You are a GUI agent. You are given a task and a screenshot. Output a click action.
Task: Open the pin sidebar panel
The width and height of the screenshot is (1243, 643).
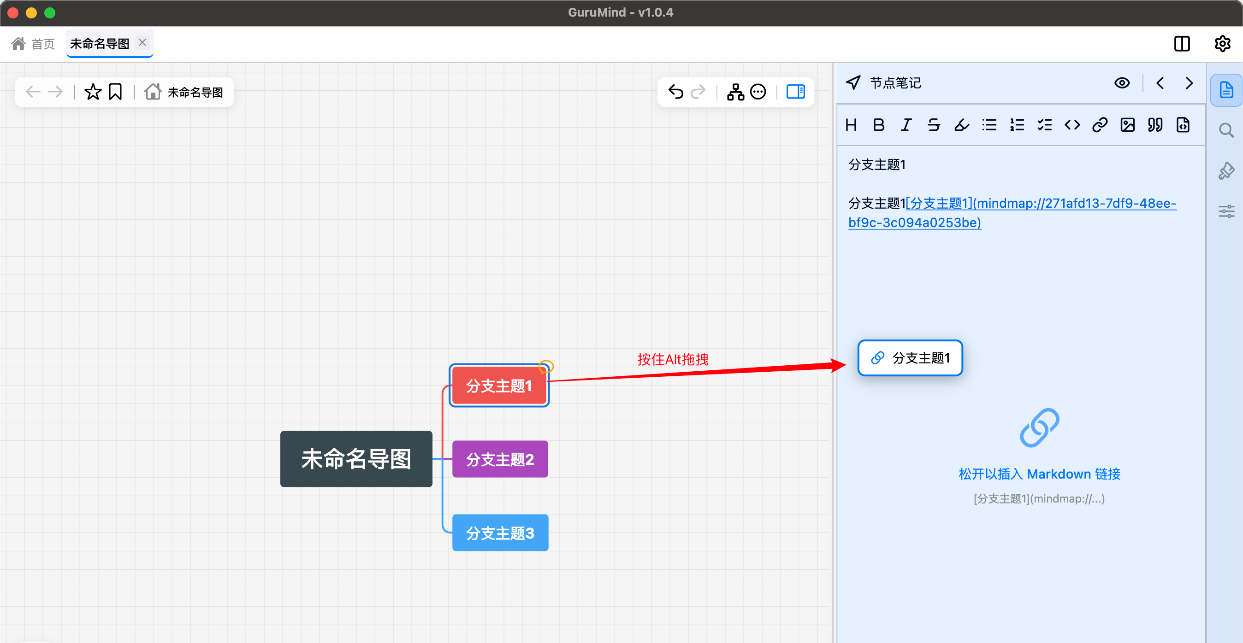[x=1226, y=170]
